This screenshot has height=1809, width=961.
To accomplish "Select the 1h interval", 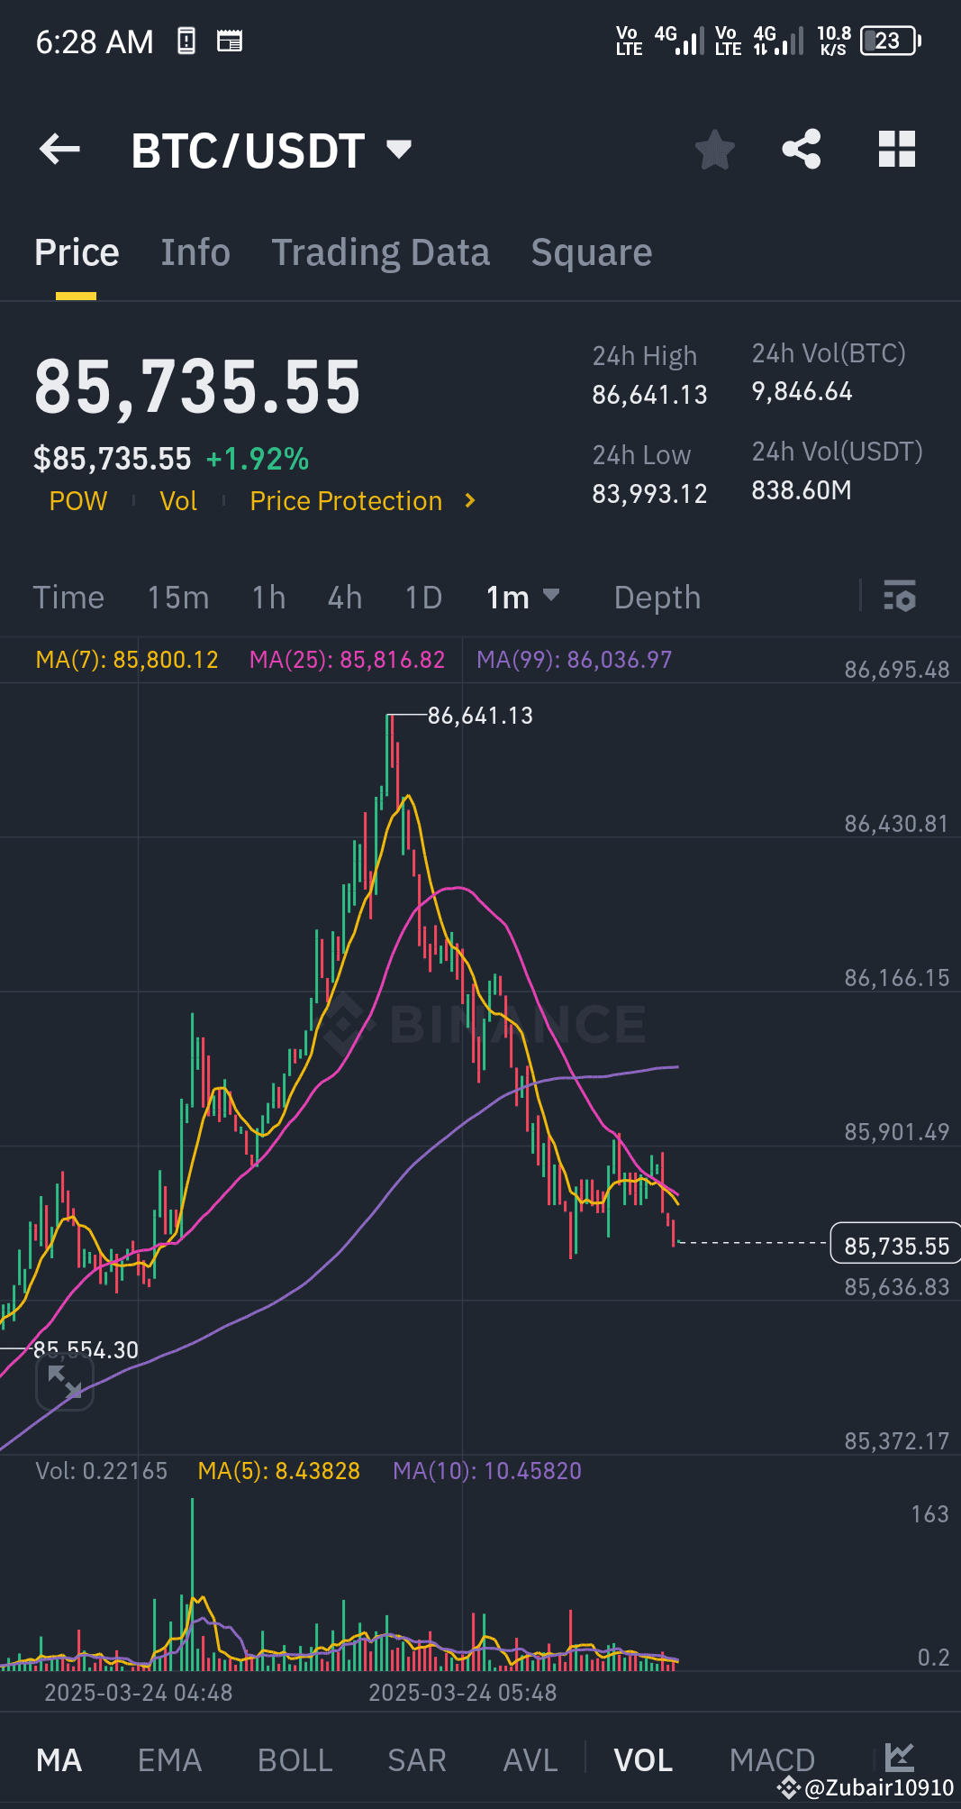I will click(x=268, y=598).
